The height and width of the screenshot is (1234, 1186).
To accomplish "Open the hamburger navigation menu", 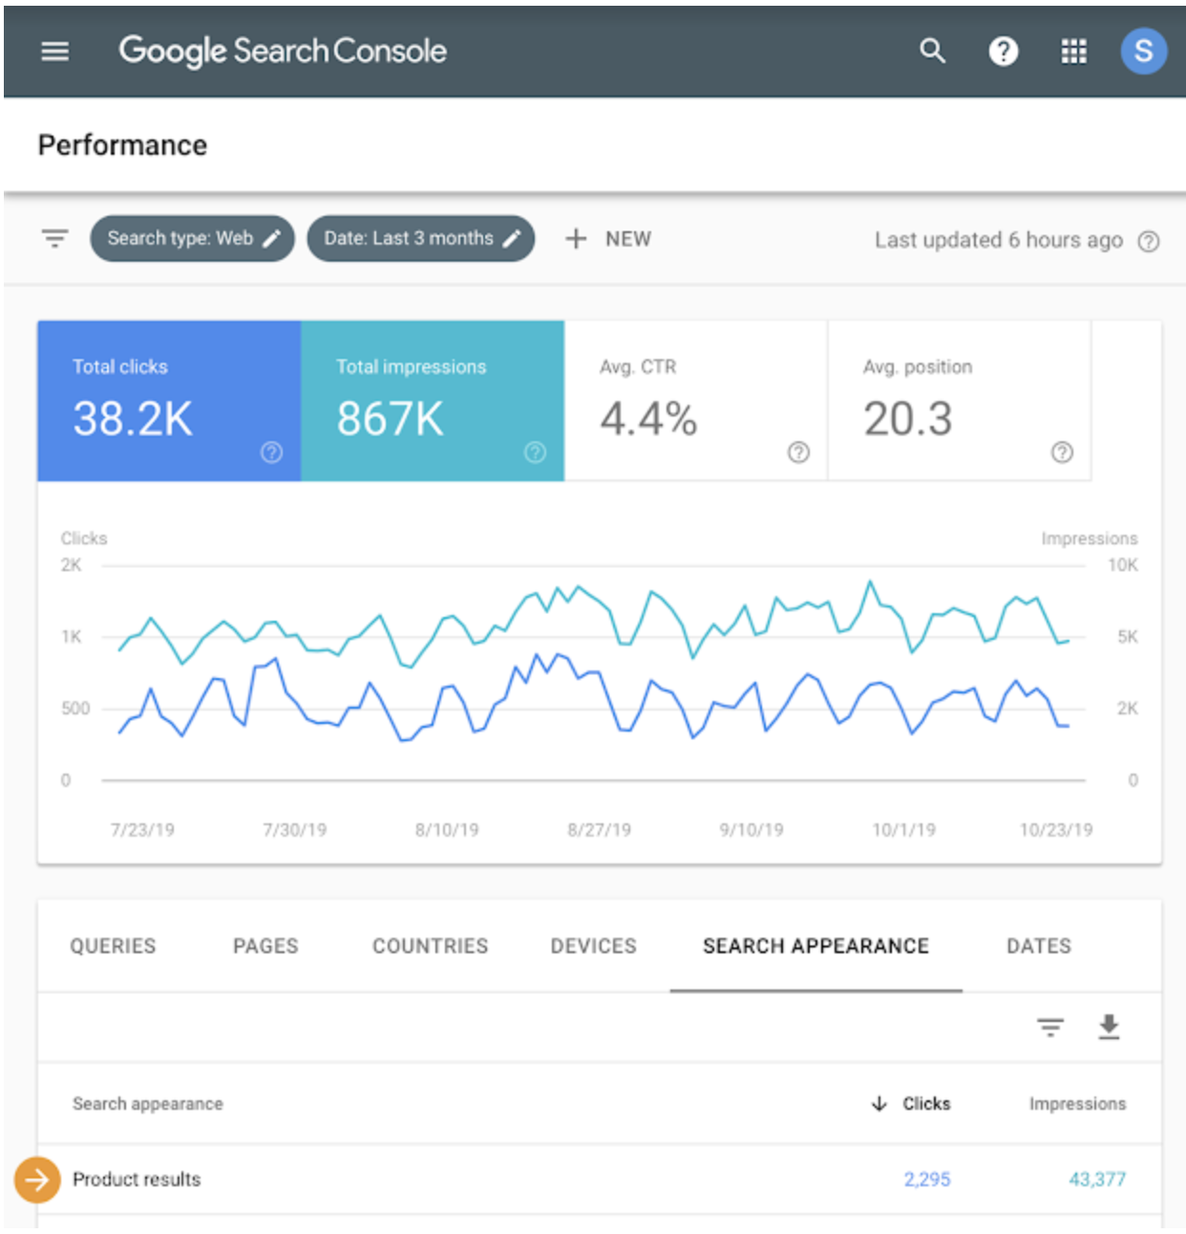I will click(55, 52).
